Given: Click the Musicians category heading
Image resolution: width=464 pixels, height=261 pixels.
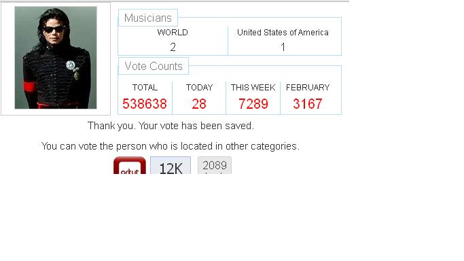Looking at the screenshot, I should (148, 18).
